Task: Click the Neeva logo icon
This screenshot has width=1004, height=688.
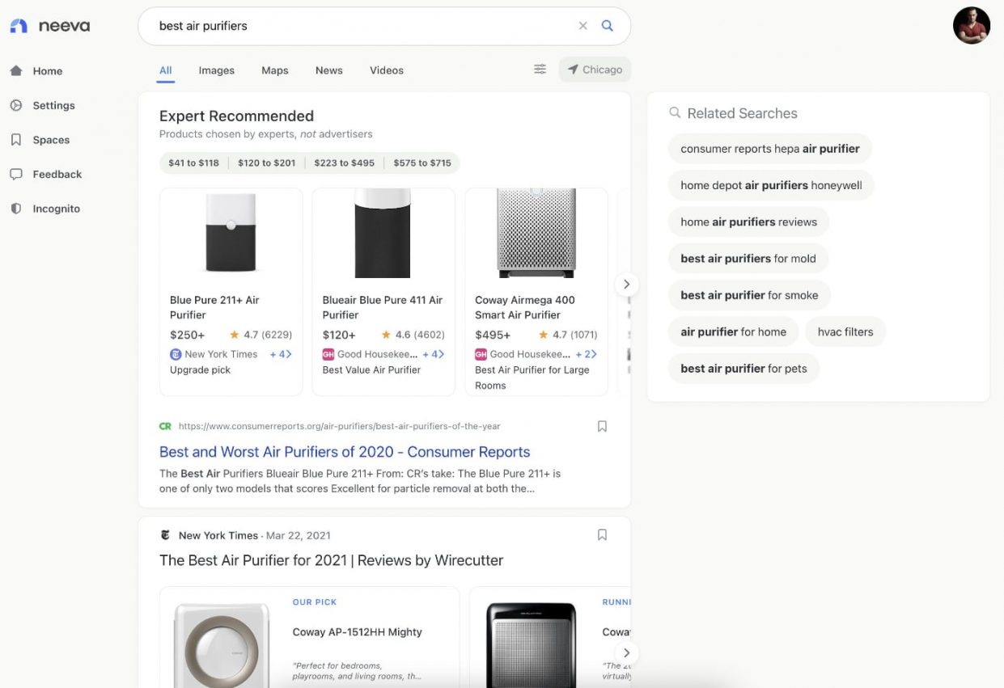Action: coord(19,26)
